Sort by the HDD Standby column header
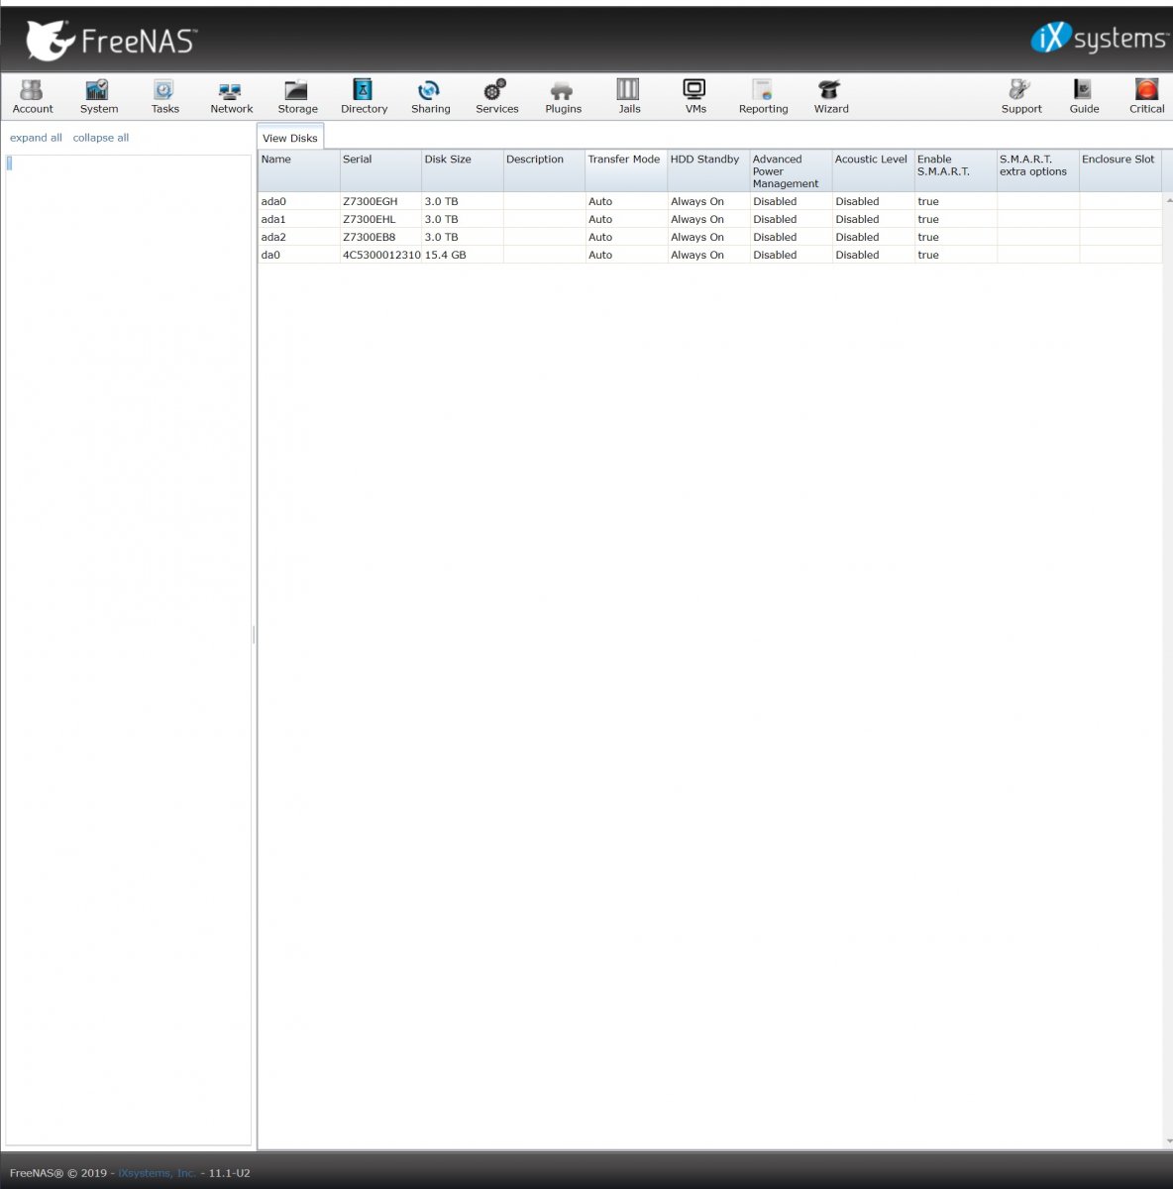 [x=708, y=170]
